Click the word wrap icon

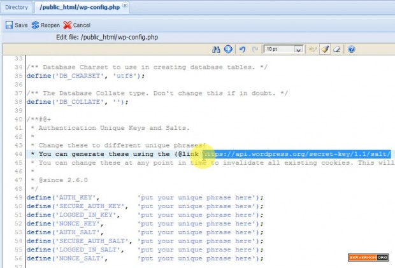pyautogui.click(x=313, y=49)
